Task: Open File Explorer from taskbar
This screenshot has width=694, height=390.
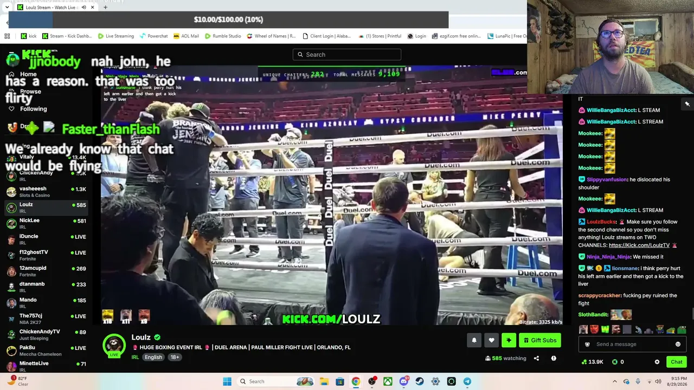Action: [x=324, y=381]
